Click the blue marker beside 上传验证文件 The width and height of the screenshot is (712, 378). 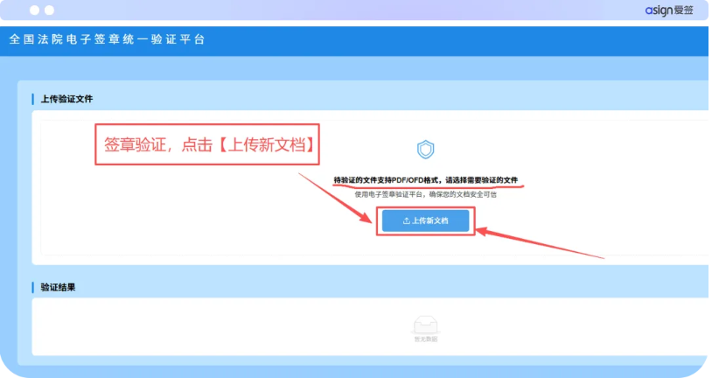click(x=33, y=99)
